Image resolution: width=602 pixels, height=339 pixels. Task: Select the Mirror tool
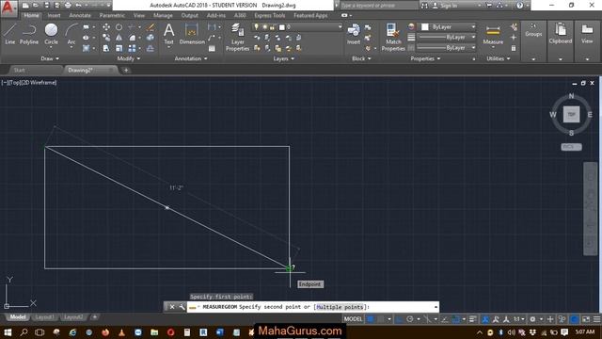119,38
